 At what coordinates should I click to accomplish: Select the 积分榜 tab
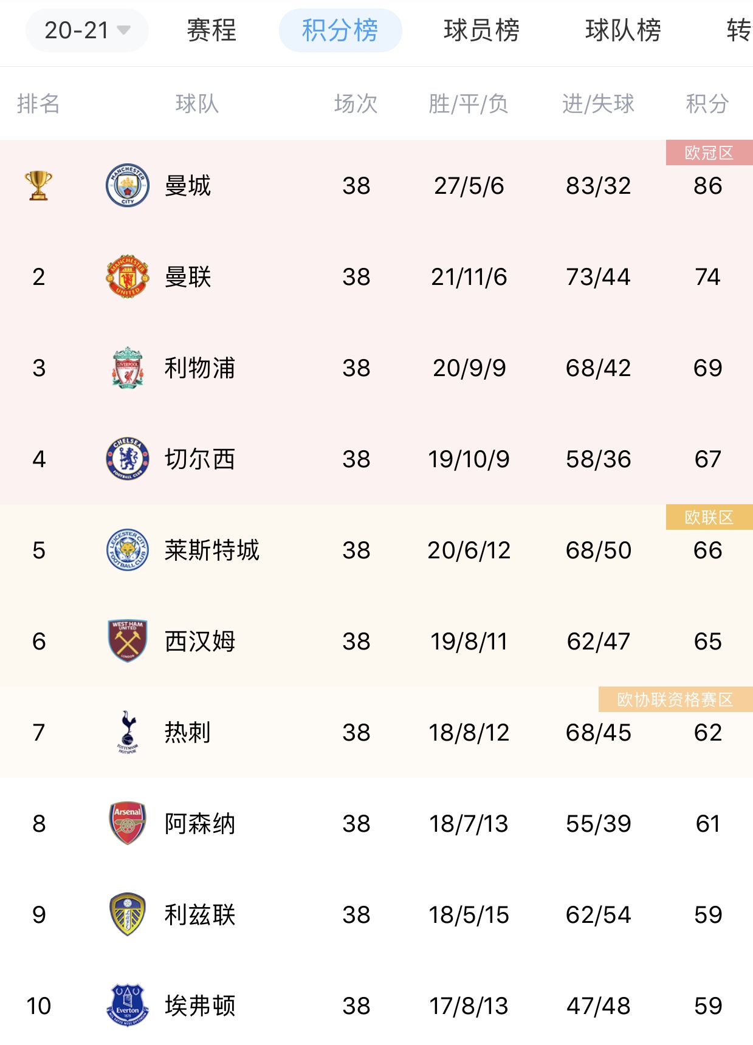[340, 30]
